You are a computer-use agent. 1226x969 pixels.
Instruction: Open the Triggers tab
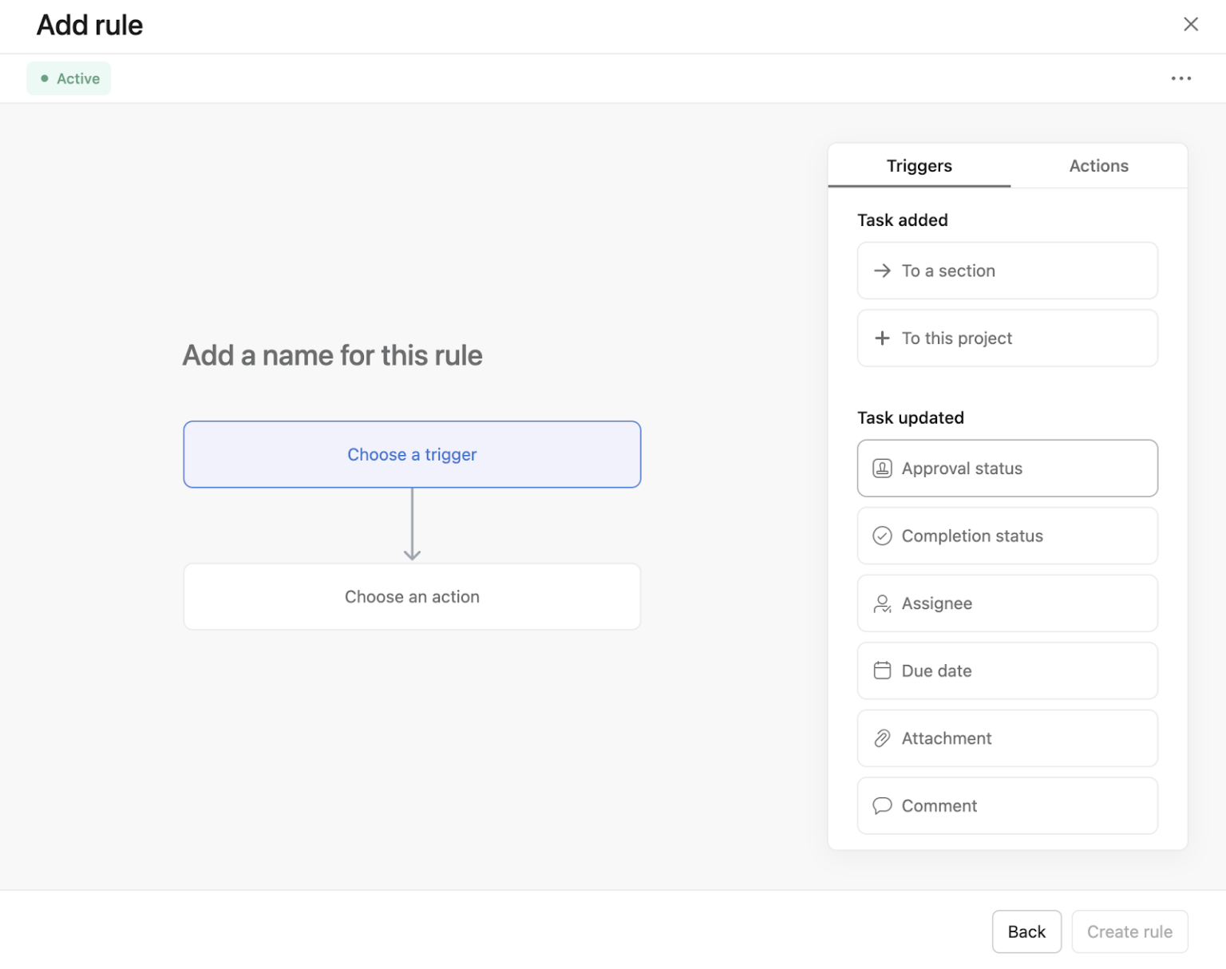[x=919, y=165]
